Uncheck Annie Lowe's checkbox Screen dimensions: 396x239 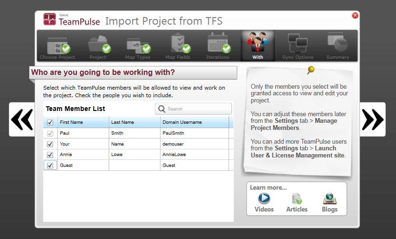pos(50,155)
